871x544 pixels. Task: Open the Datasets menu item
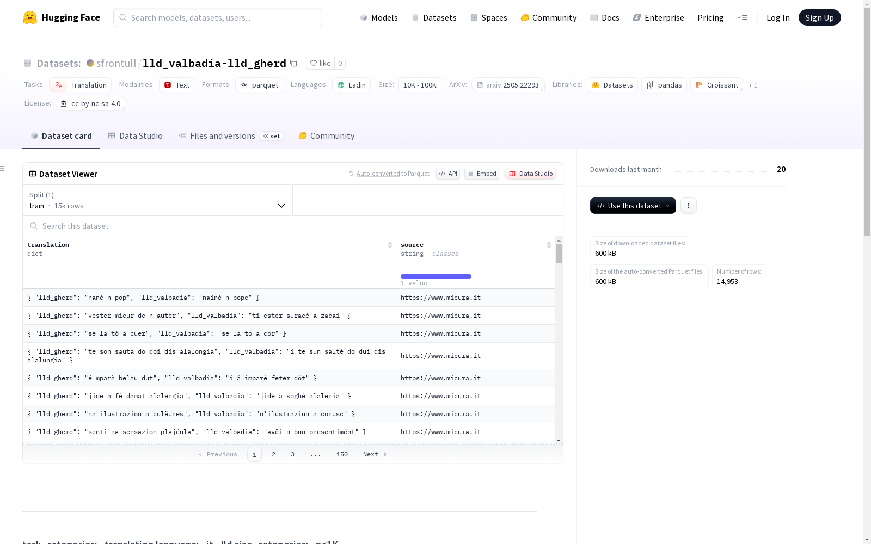pyautogui.click(x=434, y=17)
